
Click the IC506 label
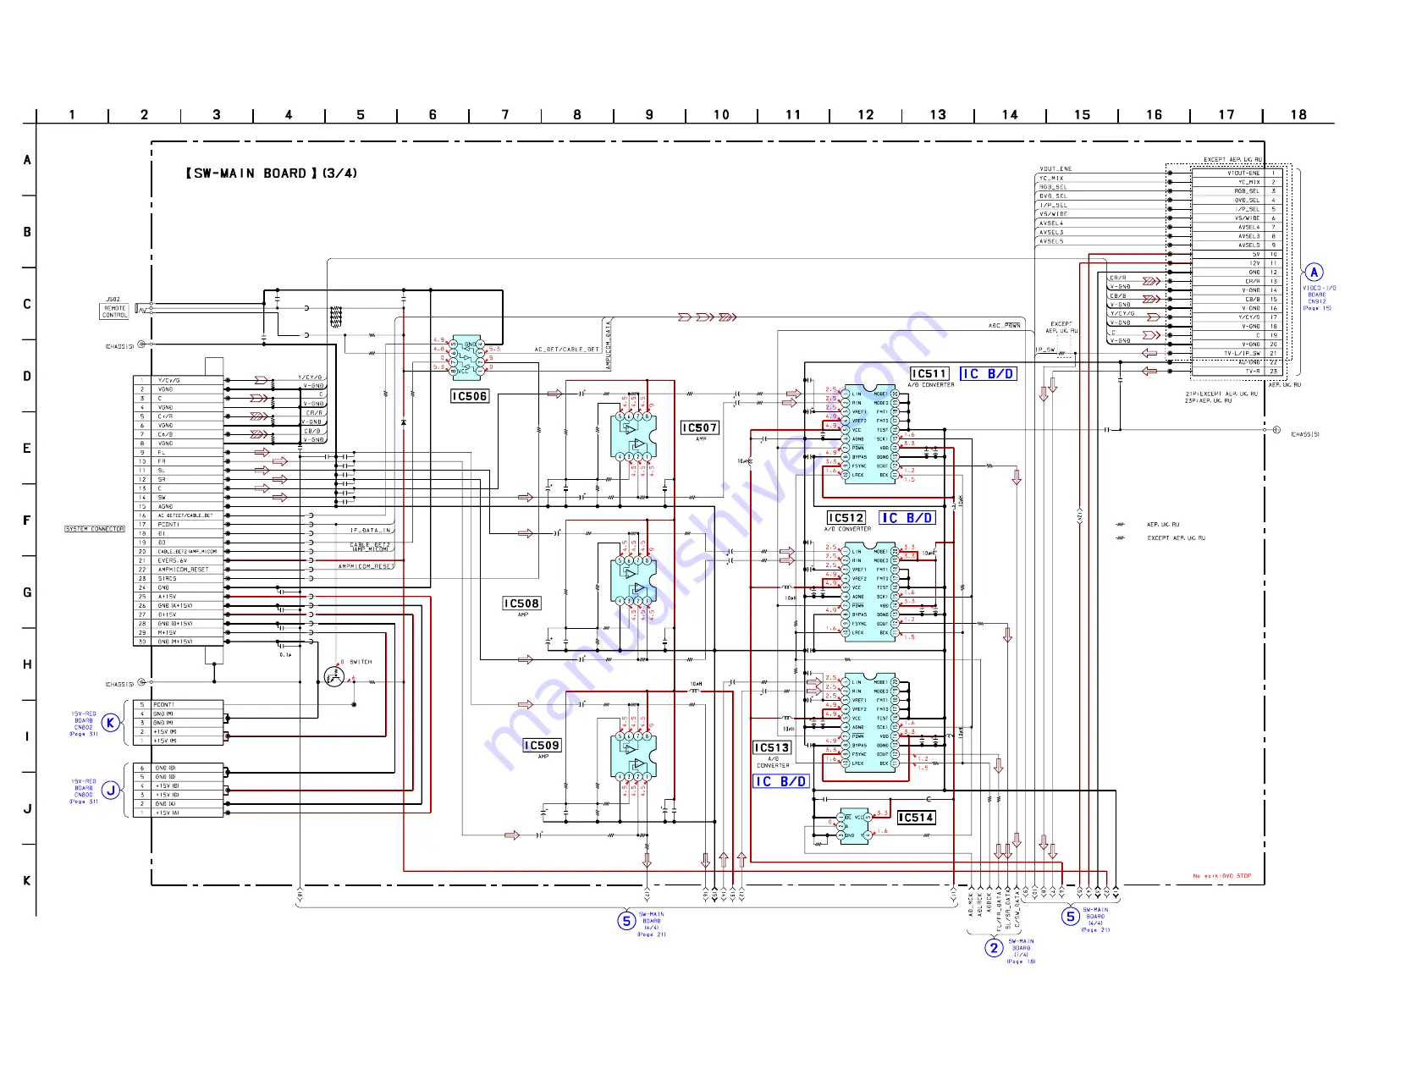(470, 396)
